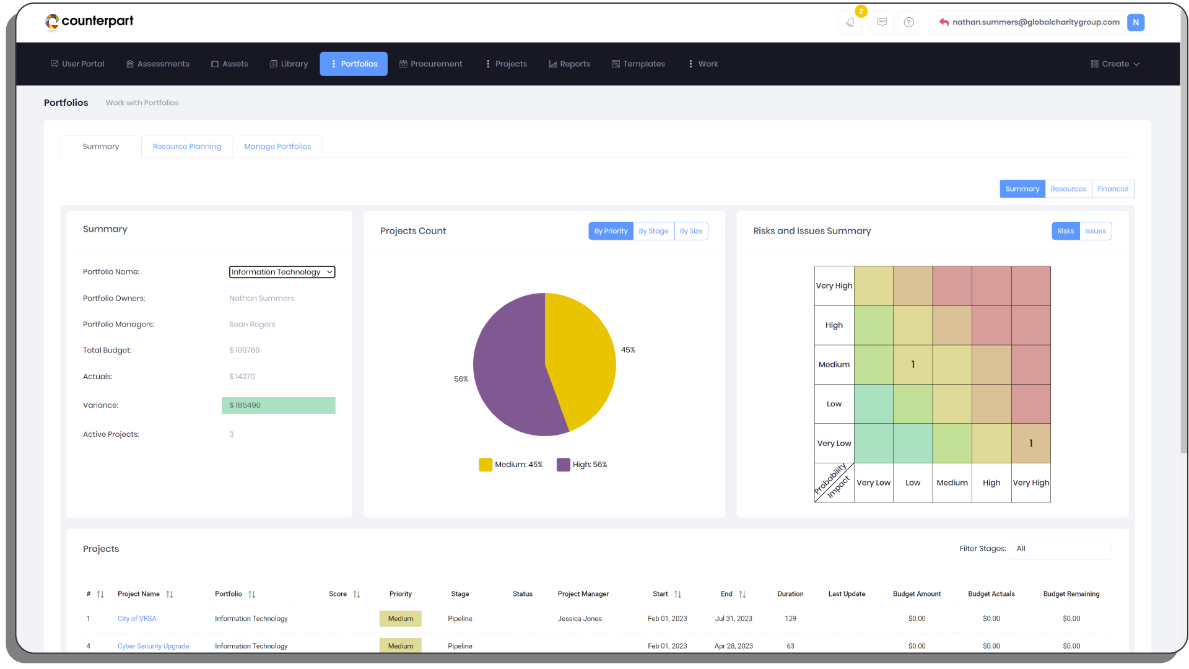This screenshot has width=1189, height=669.
Task: Click the user avatar N icon
Action: 1135,22
